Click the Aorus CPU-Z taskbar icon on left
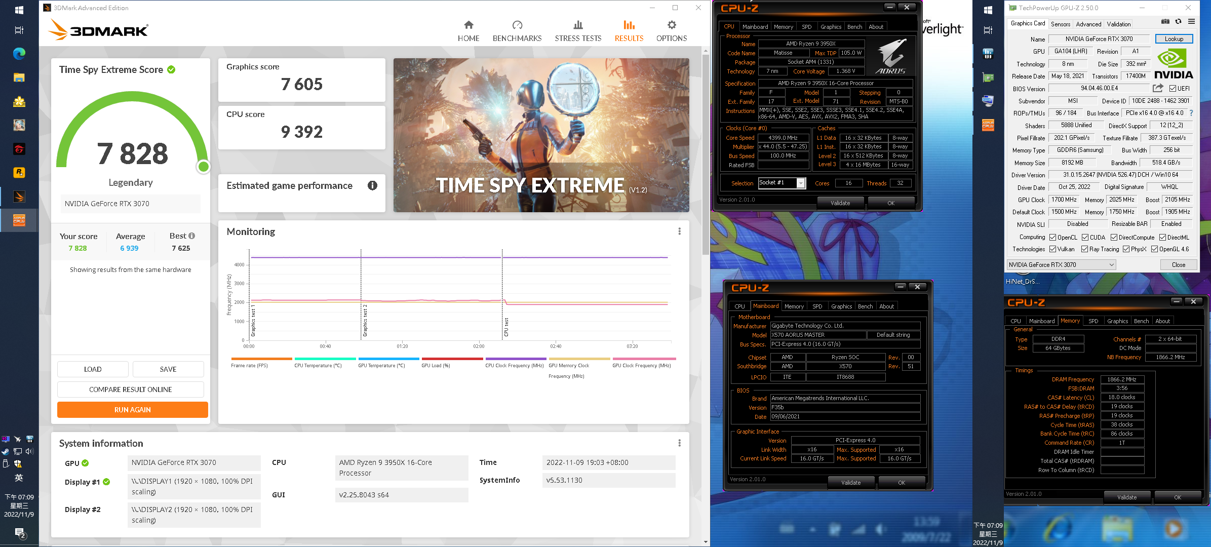The width and height of the screenshot is (1211, 547). click(x=19, y=220)
